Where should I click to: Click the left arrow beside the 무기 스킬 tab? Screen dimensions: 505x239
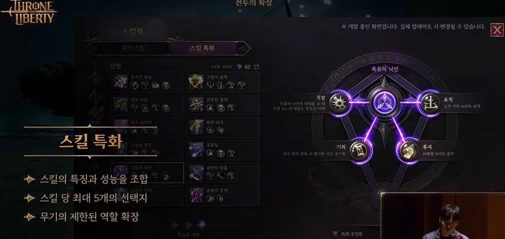click(93, 49)
